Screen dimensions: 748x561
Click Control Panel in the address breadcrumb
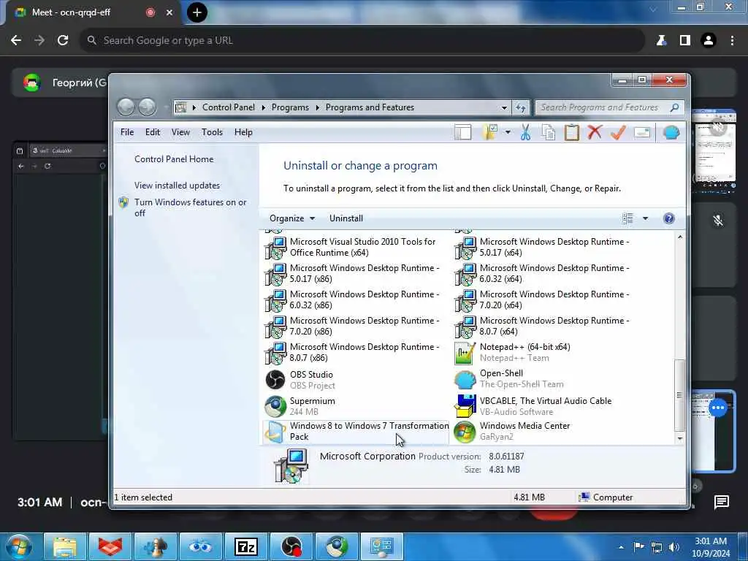tap(228, 107)
